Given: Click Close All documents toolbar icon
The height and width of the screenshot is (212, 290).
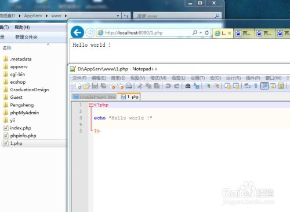Looking at the screenshot, I should pos(121,86).
